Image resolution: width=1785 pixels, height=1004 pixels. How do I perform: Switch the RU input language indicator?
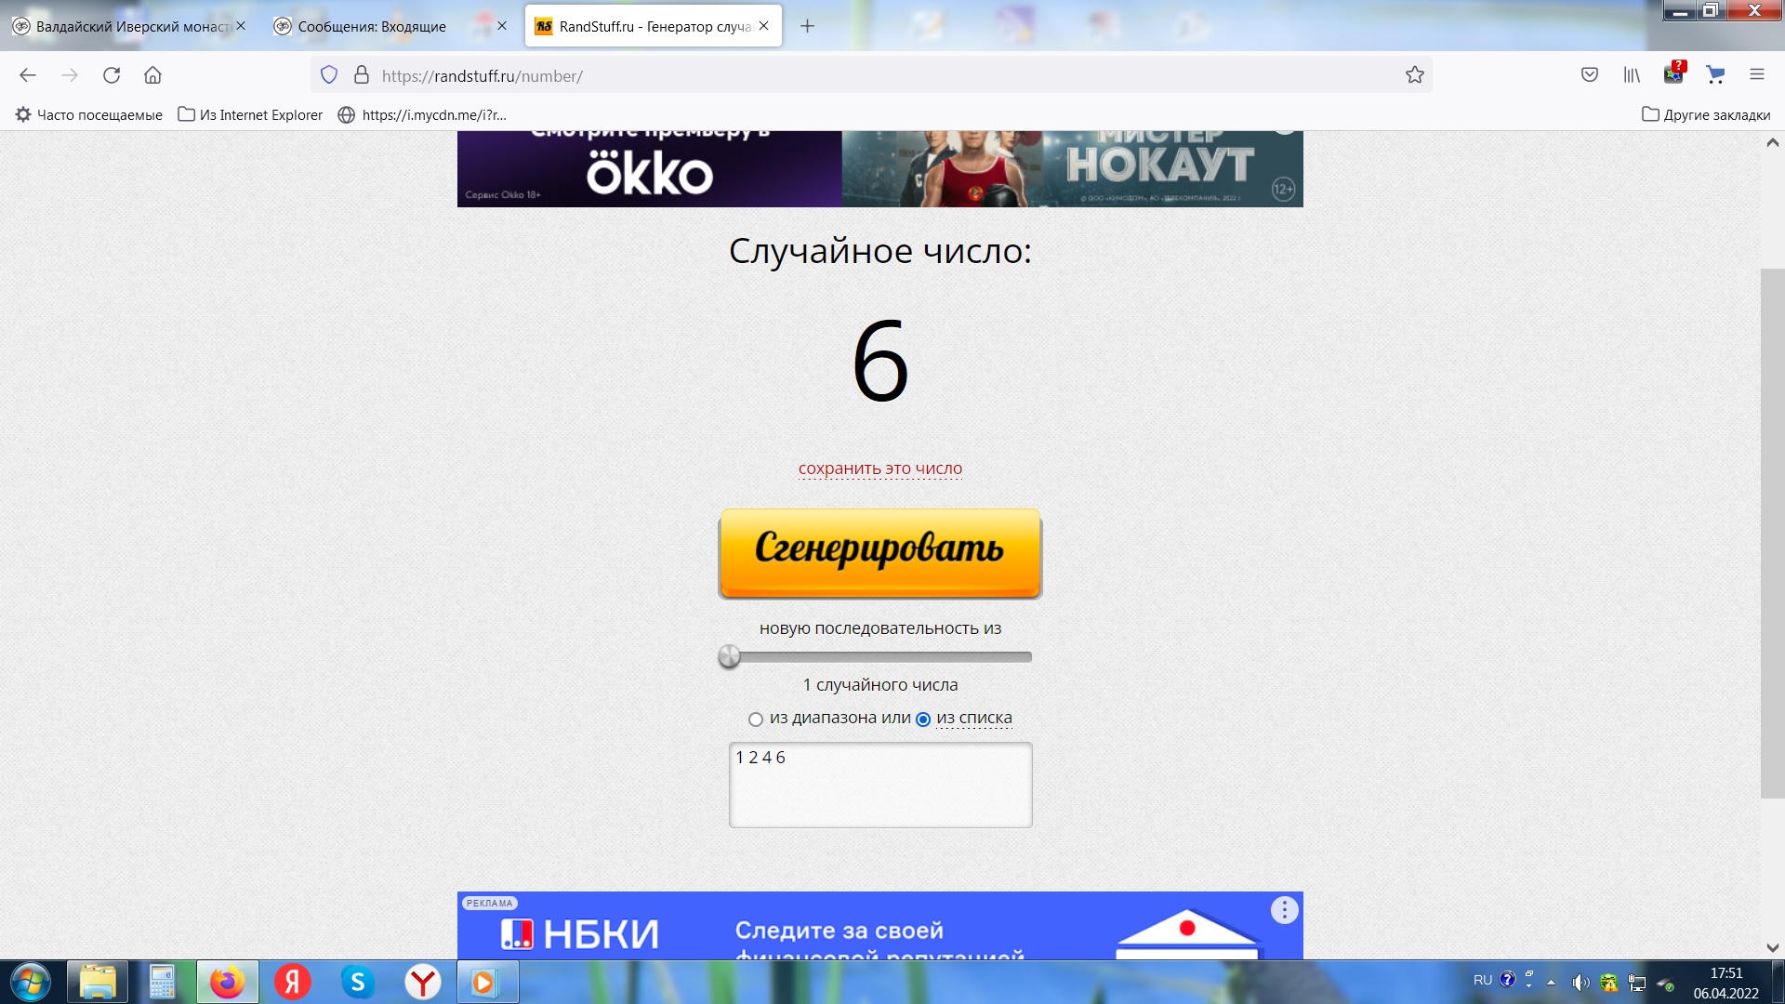tap(1482, 981)
